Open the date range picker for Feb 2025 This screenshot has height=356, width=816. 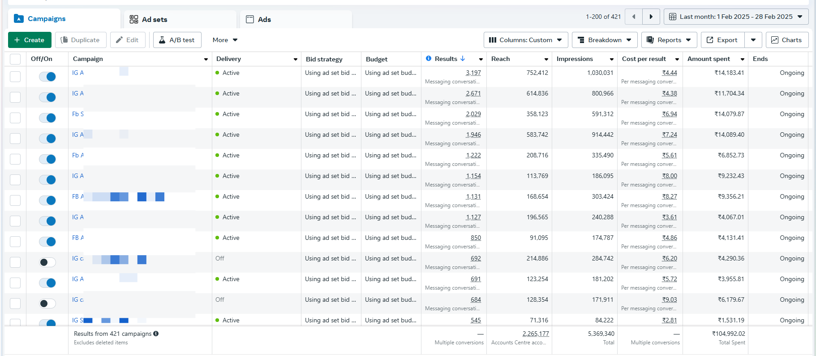[x=736, y=17]
